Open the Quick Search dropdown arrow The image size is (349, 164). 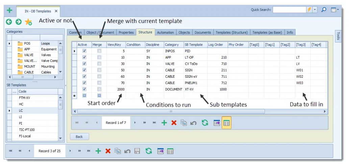[x=315, y=10]
